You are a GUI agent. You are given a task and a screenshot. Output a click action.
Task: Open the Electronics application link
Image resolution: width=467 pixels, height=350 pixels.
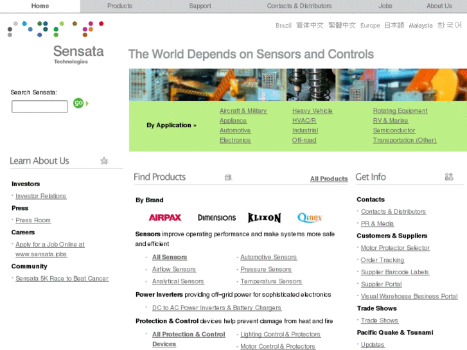[235, 140]
